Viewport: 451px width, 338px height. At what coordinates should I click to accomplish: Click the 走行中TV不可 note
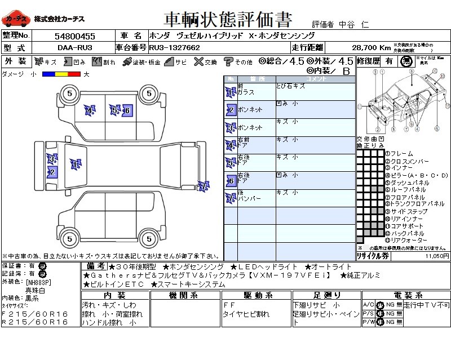(426, 305)
